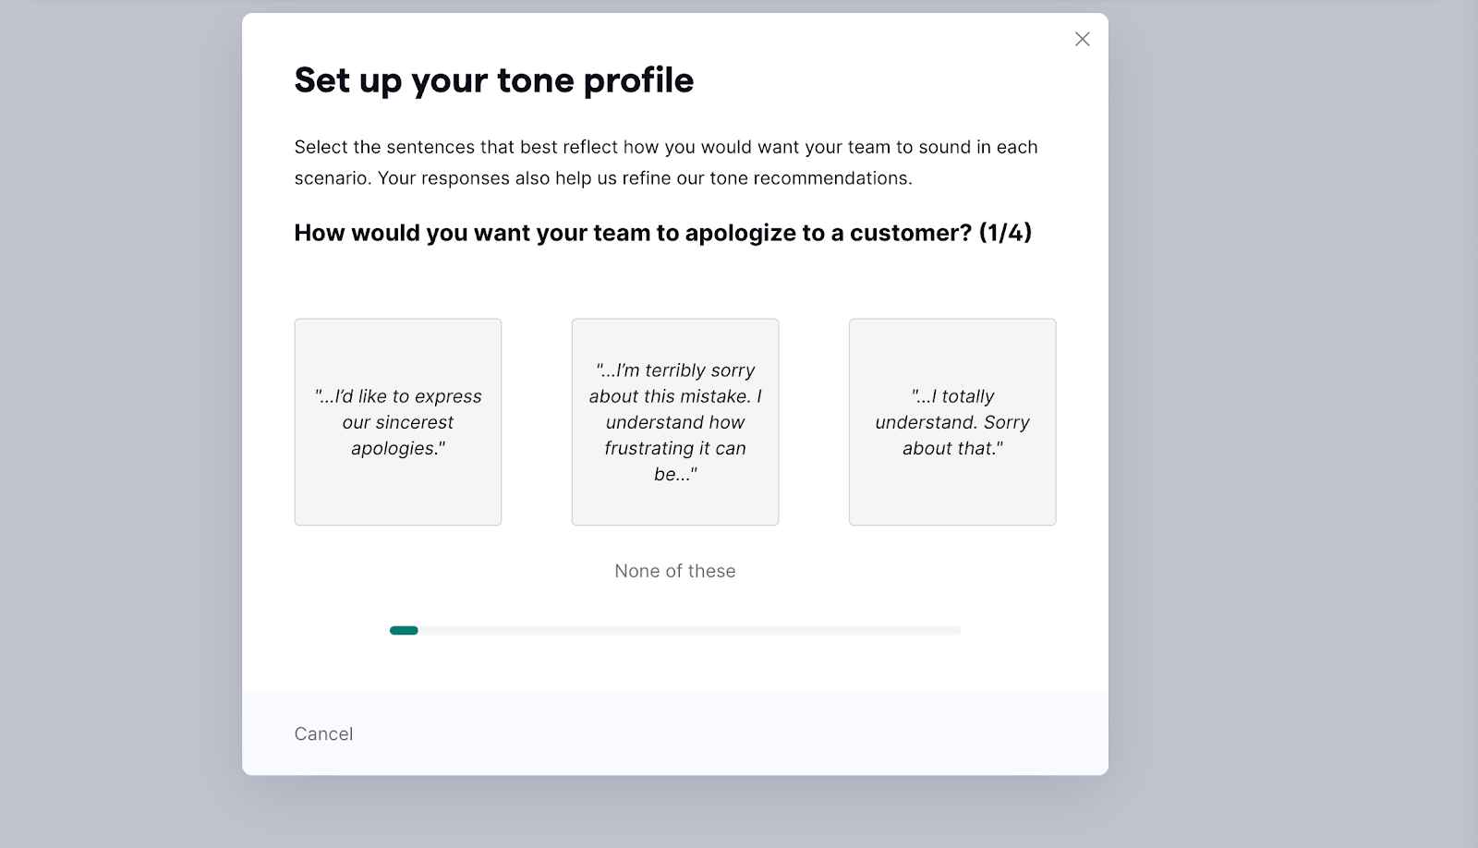Choose the terribly sorry about this mistake card
Viewport: 1478px width, 848px height.
[x=675, y=422]
